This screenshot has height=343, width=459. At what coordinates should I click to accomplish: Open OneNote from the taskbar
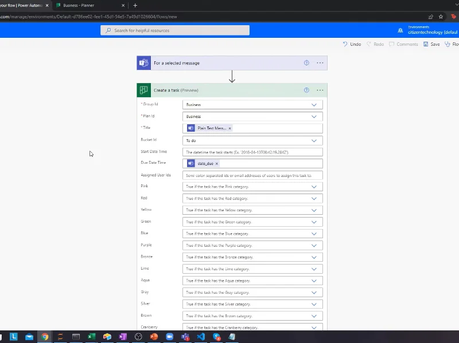pos(123,337)
